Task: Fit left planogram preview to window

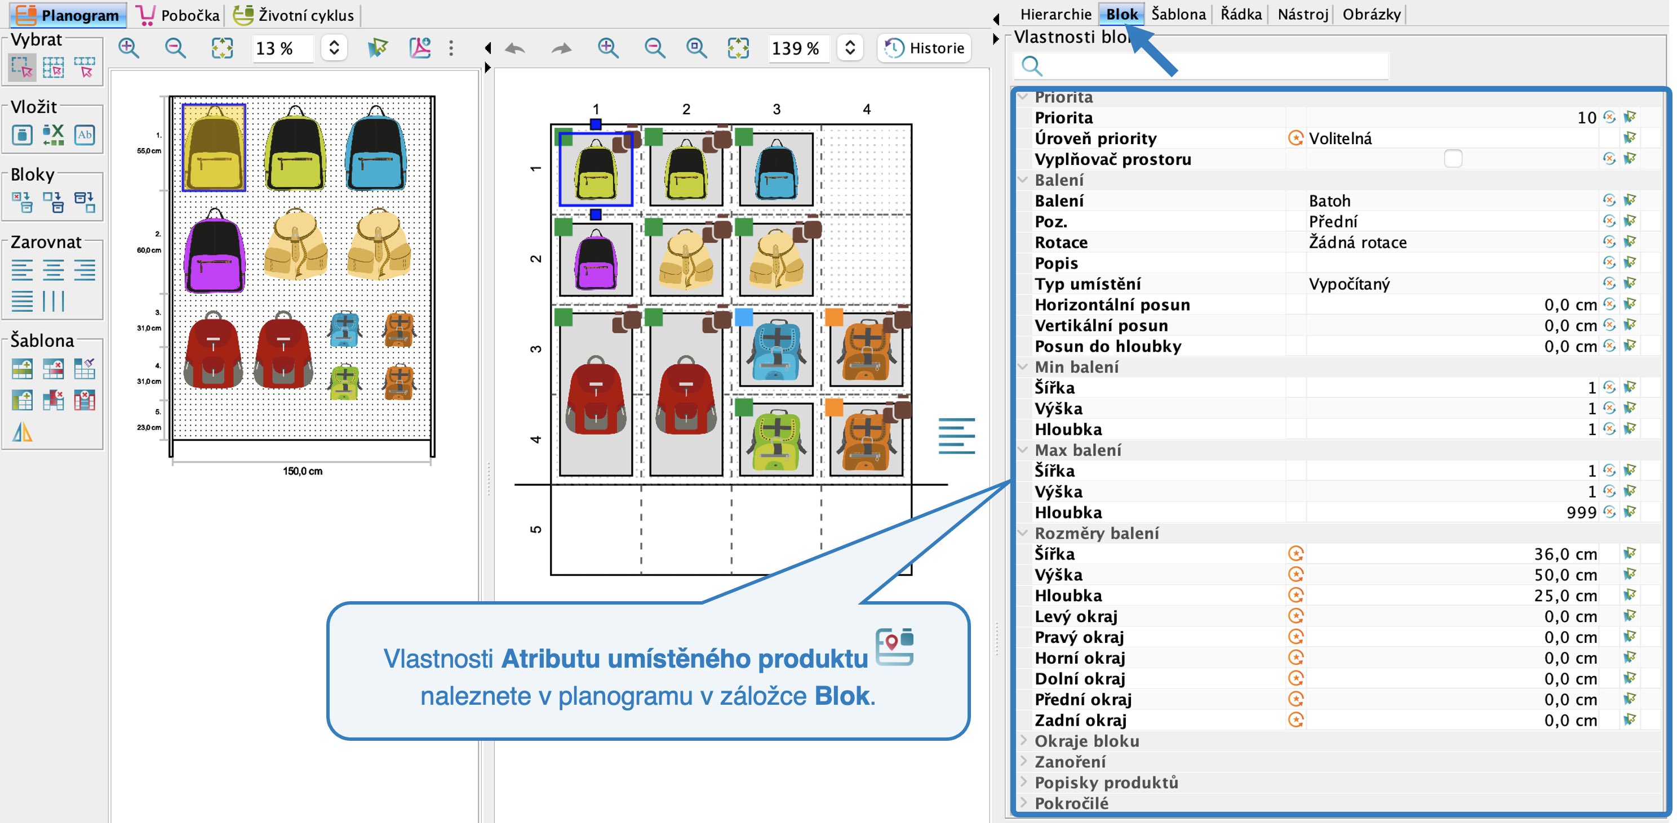Action: point(222,48)
